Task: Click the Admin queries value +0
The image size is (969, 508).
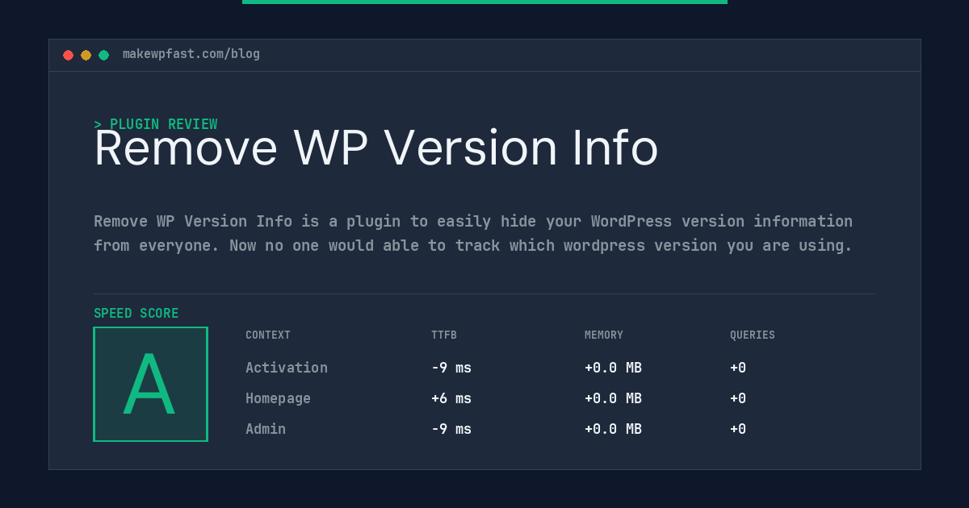Action: 738,429
